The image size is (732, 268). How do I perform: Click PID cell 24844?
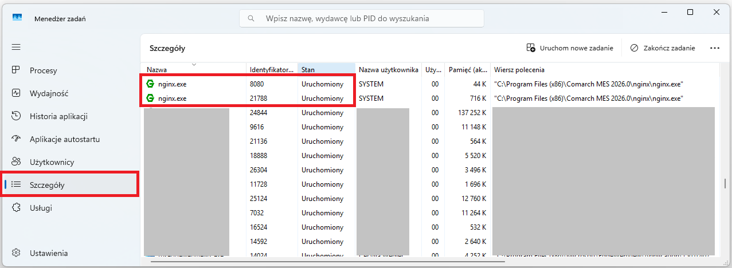coord(259,113)
